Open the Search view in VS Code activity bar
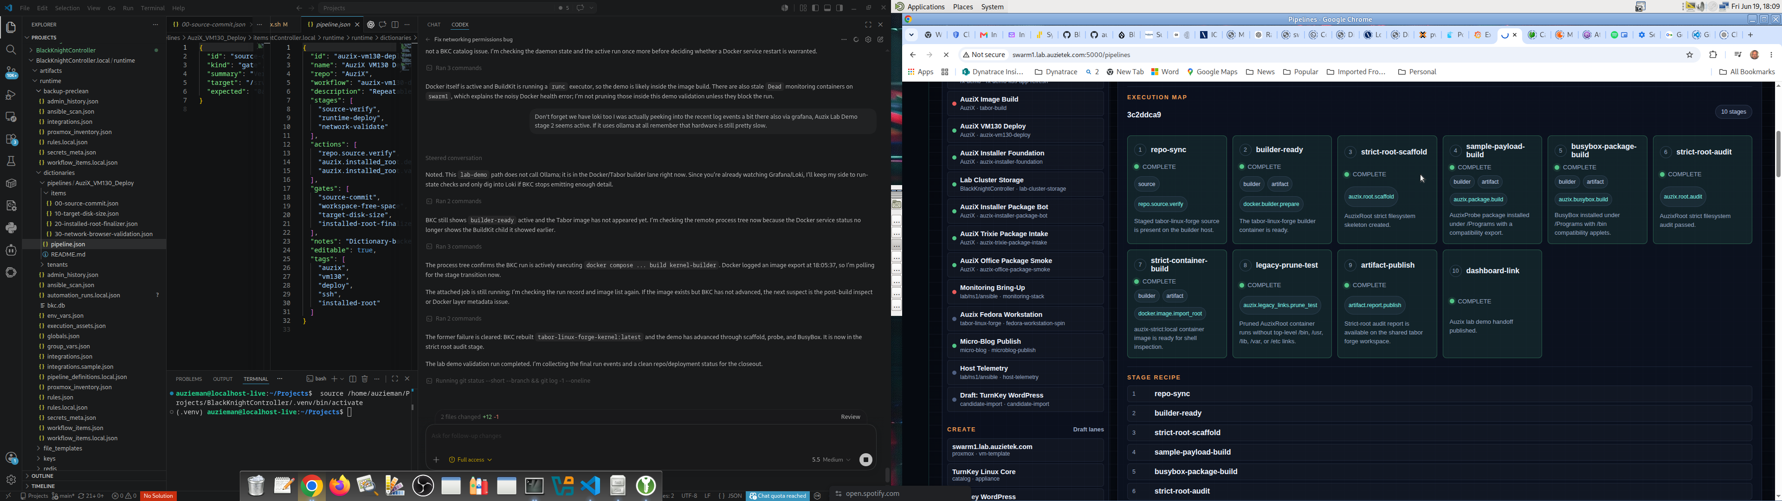Screen dimensions: 1782x501 pos(11,50)
